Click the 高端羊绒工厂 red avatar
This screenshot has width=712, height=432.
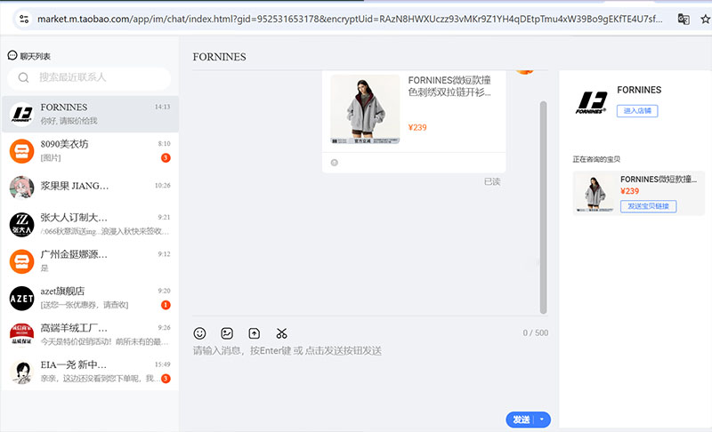21,334
